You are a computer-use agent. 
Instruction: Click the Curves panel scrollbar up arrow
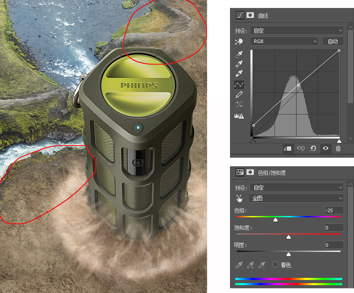(350, 27)
